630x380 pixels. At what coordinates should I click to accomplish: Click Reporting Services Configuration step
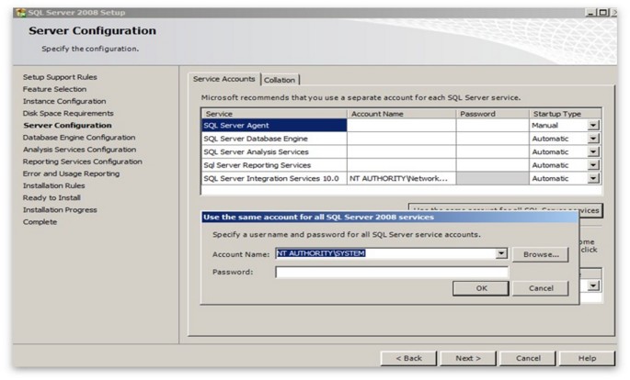tap(83, 162)
